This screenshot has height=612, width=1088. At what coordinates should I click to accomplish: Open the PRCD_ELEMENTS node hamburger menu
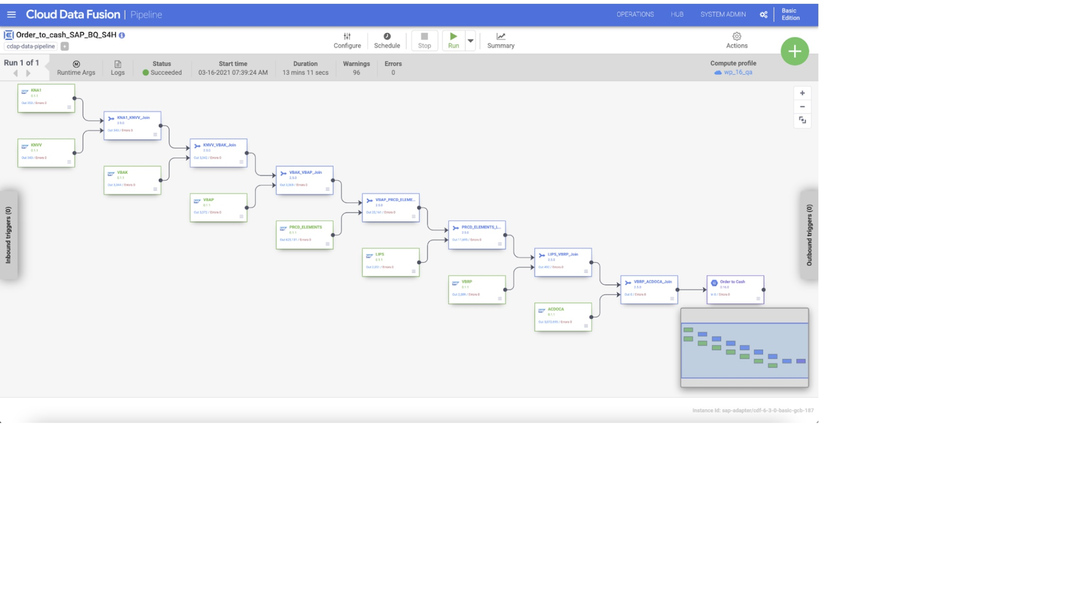(x=327, y=244)
